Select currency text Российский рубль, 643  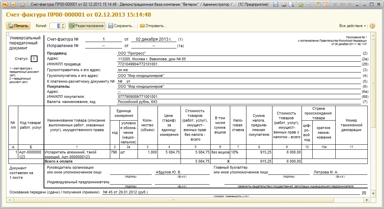[137, 102]
